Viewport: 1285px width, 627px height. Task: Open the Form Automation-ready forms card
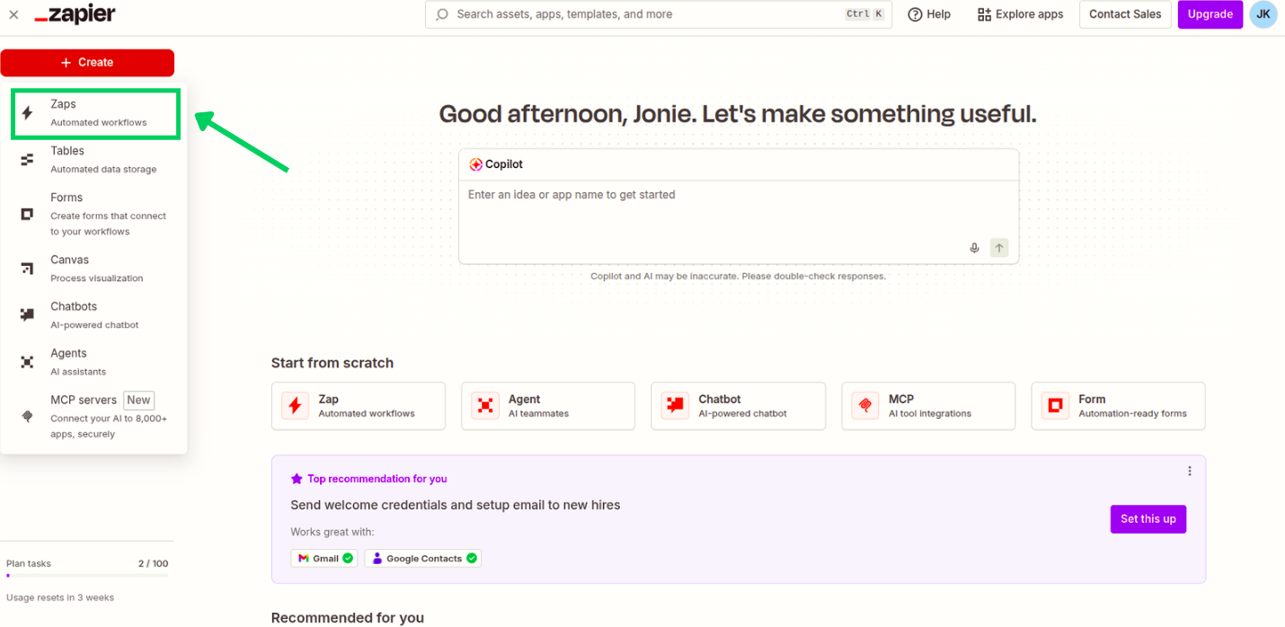point(1118,406)
